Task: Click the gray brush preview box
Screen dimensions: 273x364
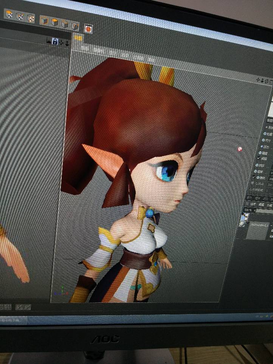Action: click(x=257, y=231)
